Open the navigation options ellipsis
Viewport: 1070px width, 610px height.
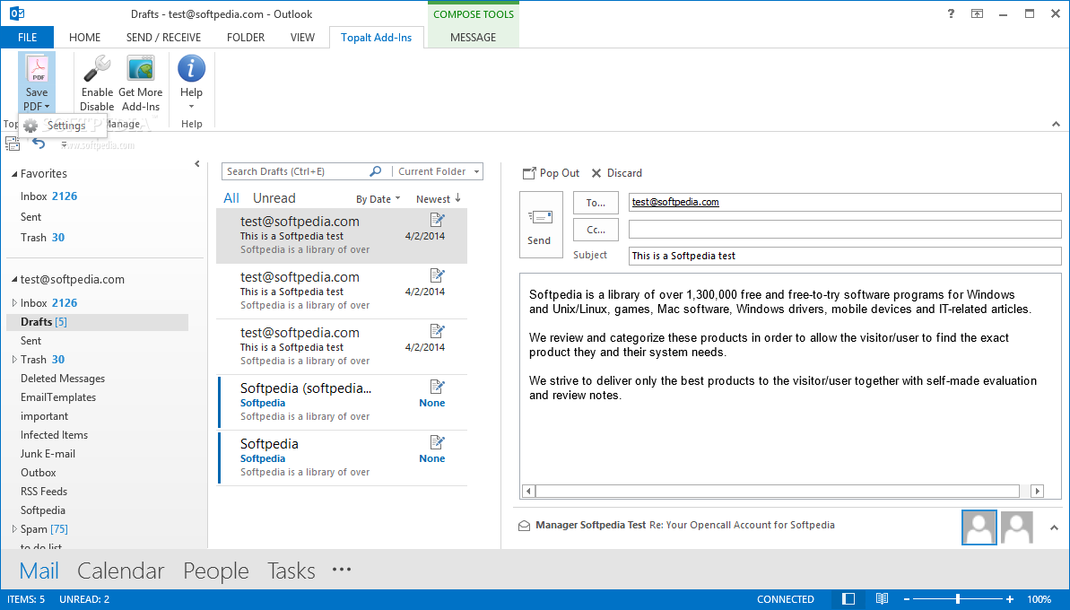tap(342, 569)
